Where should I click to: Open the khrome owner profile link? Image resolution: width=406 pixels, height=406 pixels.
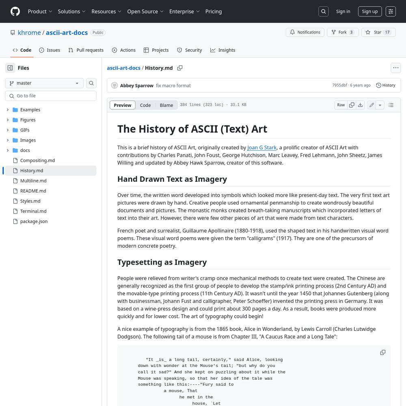tap(29, 32)
